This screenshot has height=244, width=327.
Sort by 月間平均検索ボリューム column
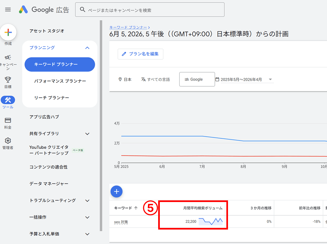click(203, 208)
